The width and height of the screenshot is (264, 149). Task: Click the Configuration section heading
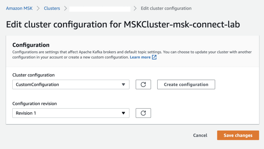31,45
